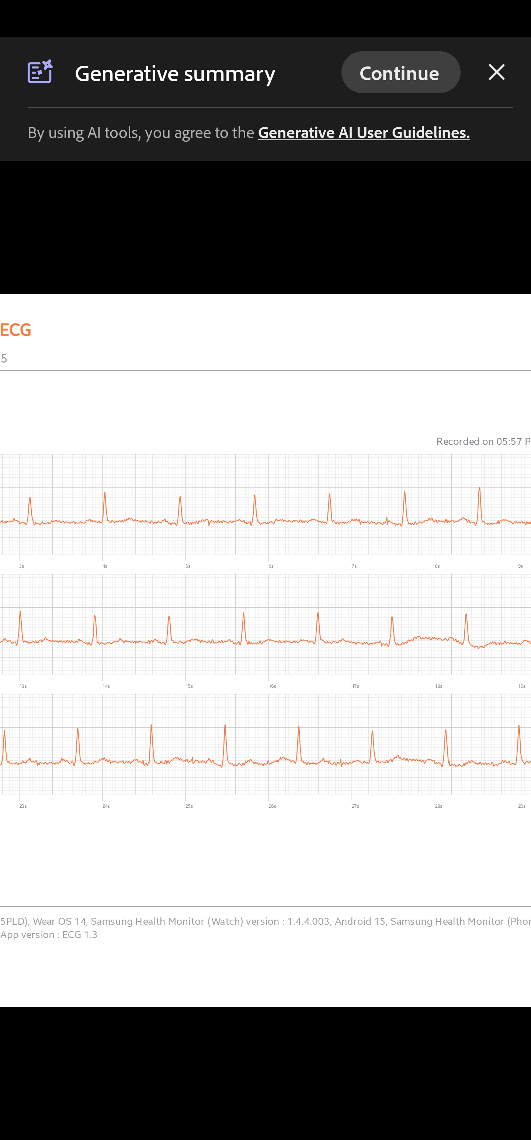Viewport: 531px width, 1140px height.
Task: Select the second ECG strip, 13s to 19s
Action: click(x=265, y=624)
